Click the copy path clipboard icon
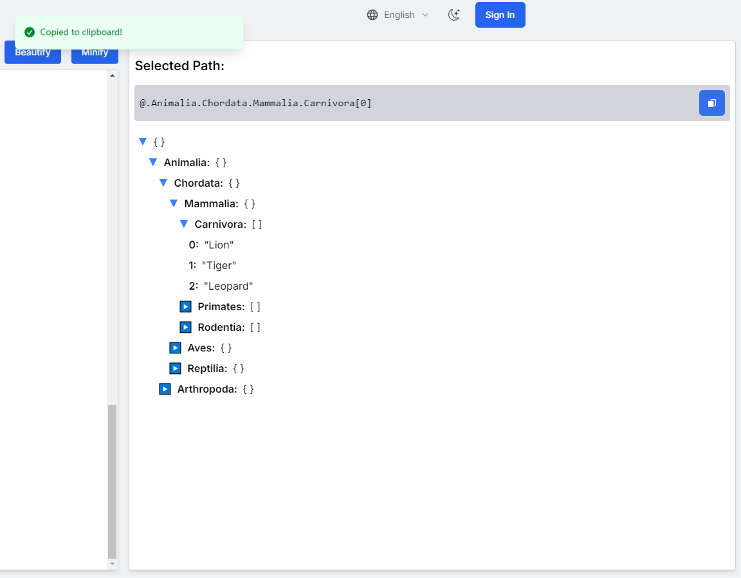 pyautogui.click(x=711, y=102)
